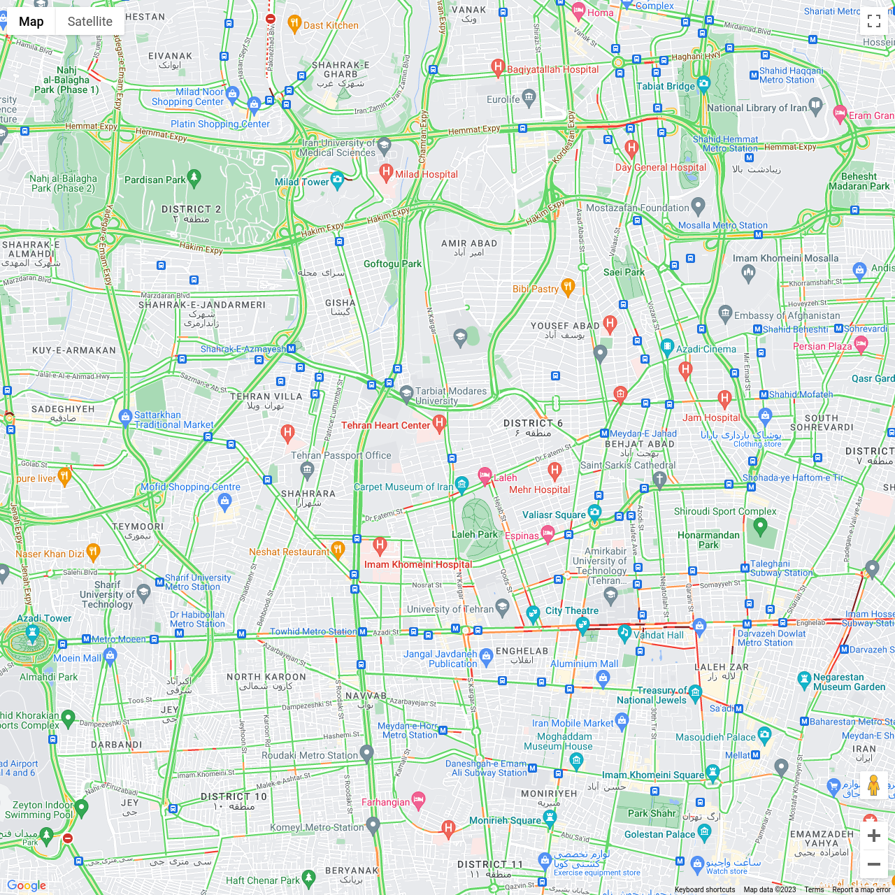Select Aluminium Mall shopping marker
Viewport: 895px width, 895px height.
click(x=603, y=678)
